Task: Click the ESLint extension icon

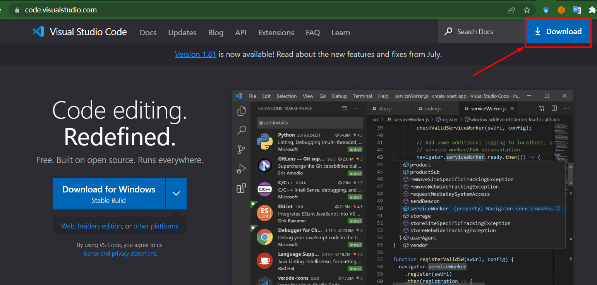Action: pyautogui.click(x=265, y=213)
